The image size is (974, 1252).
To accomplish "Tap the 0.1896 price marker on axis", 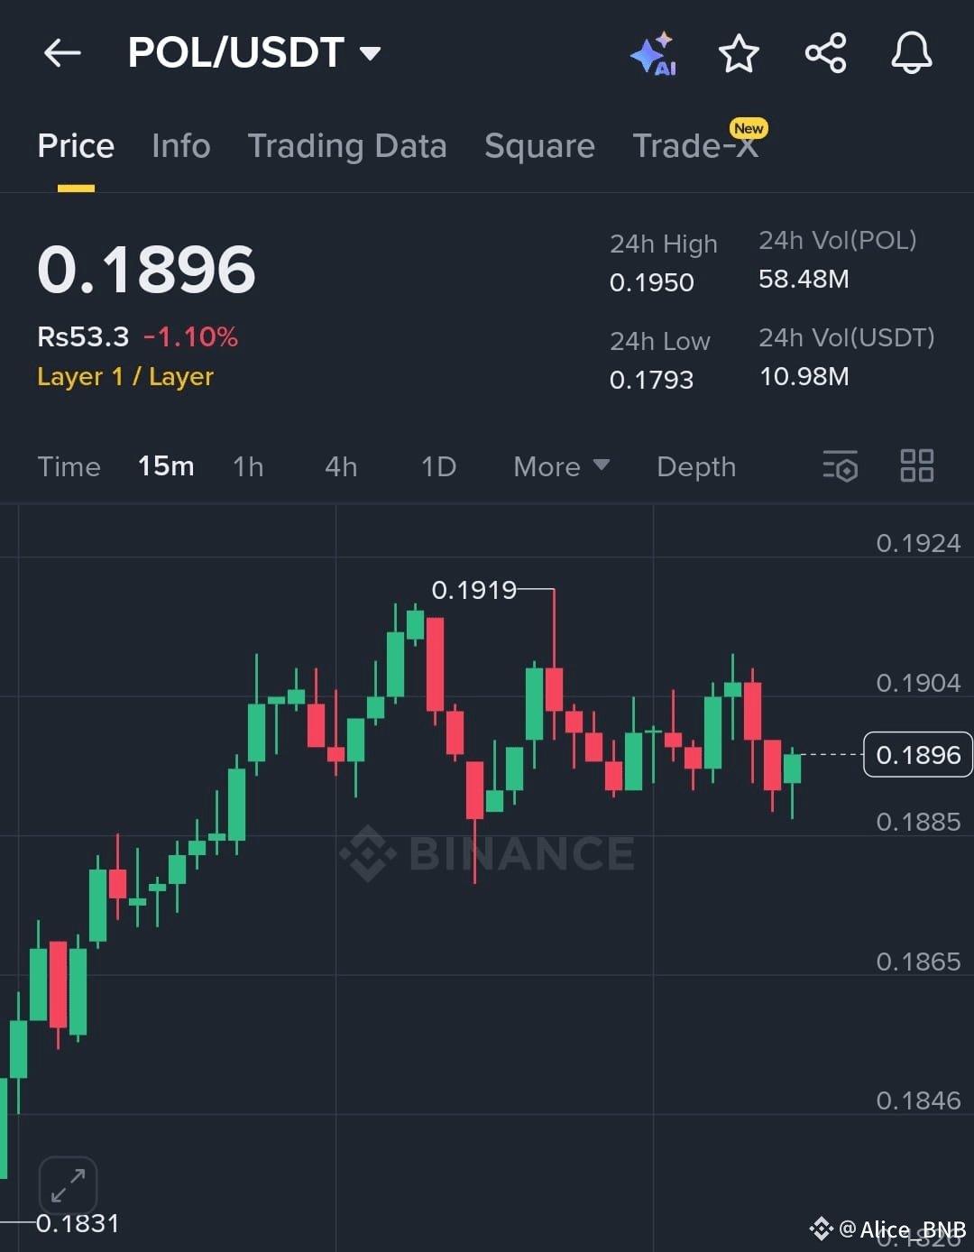I will [918, 754].
